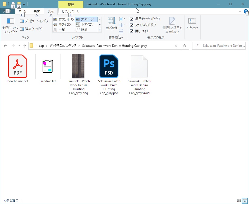This screenshot has height=204, width=249.
Task: Select Extra large icons layout
Action: pos(64,19)
